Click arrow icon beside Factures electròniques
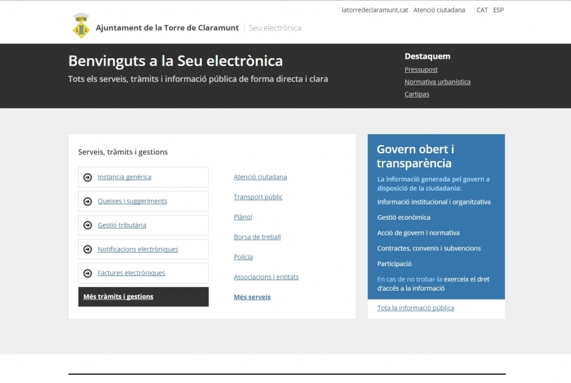 pos(88,273)
